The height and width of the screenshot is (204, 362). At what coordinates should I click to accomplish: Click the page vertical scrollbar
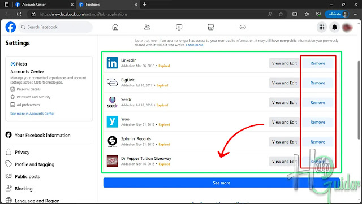point(359,100)
